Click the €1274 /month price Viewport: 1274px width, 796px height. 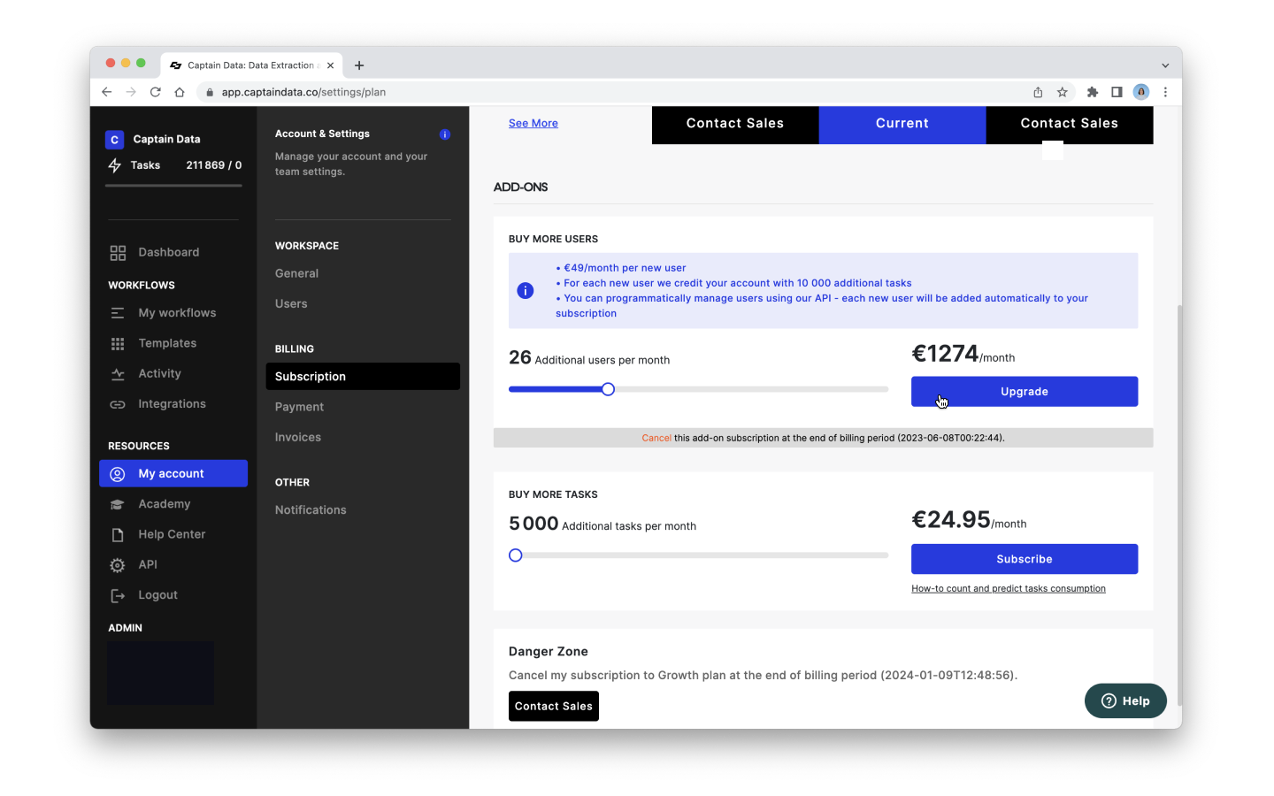pyautogui.click(x=963, y=354)
